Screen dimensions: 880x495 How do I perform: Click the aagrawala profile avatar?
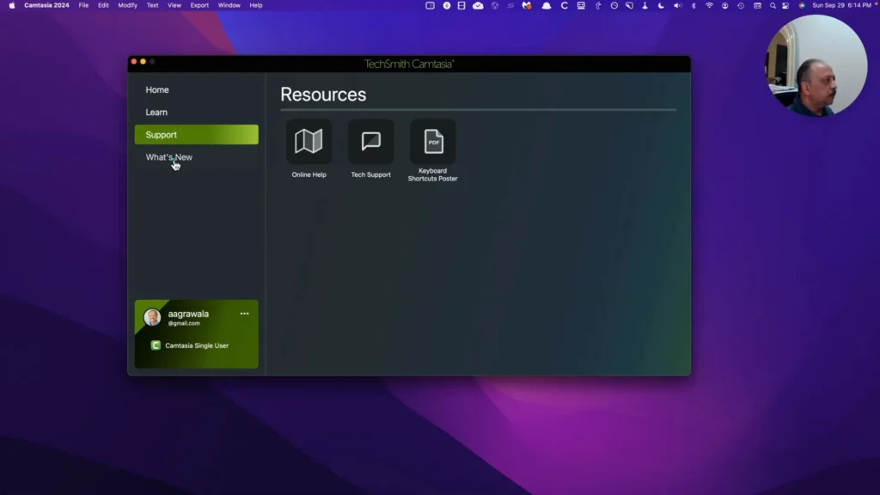point(152,317)
